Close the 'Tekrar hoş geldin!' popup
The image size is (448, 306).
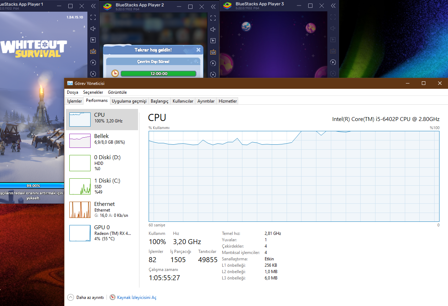click(x=198, y=50)
